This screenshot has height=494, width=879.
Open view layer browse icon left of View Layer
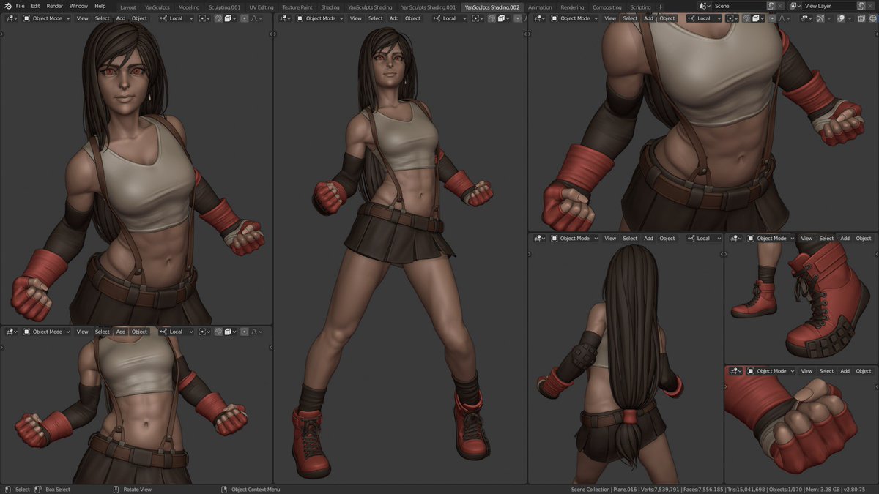tap(795, 6)
